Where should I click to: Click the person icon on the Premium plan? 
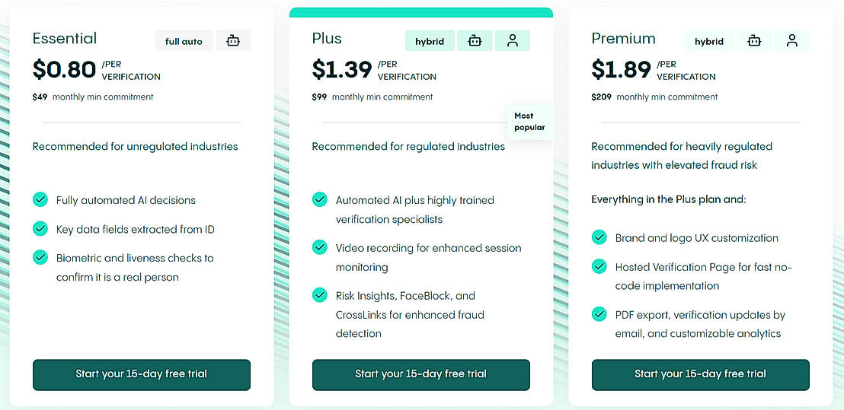792,41
